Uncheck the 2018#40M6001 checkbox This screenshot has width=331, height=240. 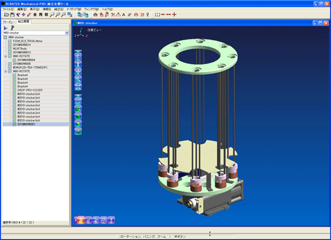tap(14, 124)
